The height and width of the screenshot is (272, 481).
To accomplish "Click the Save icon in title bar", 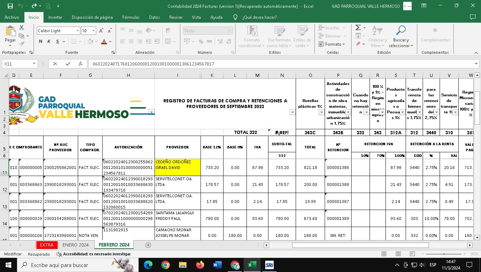I will 10,6.
